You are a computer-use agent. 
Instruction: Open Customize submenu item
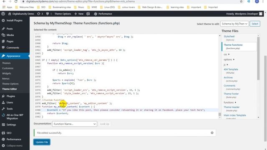click(x=8, y=68)
